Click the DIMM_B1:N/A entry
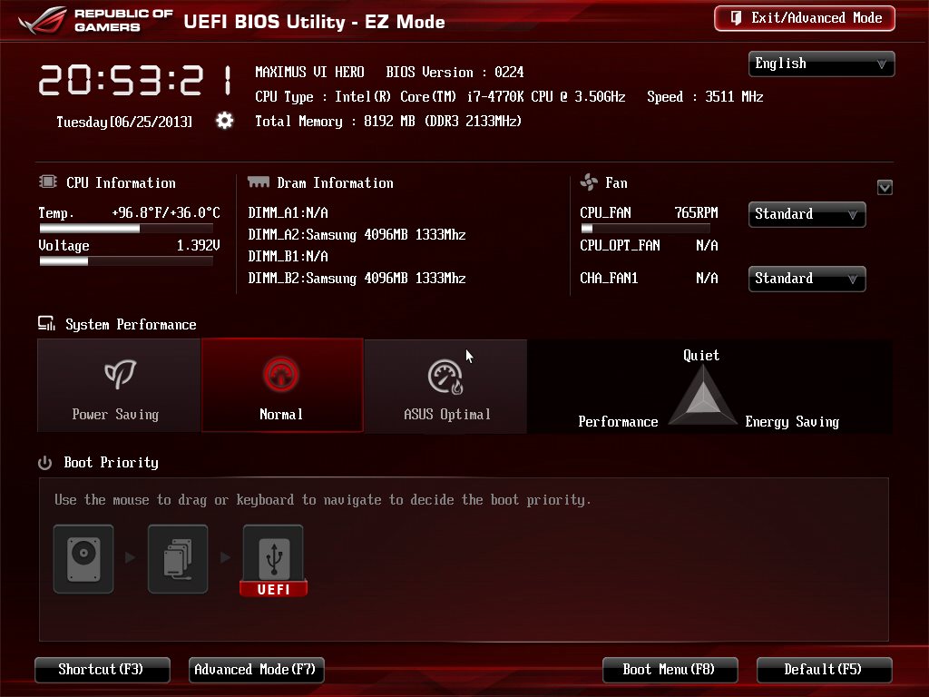Screen dimensions: 929x697 tap(288, 257)
